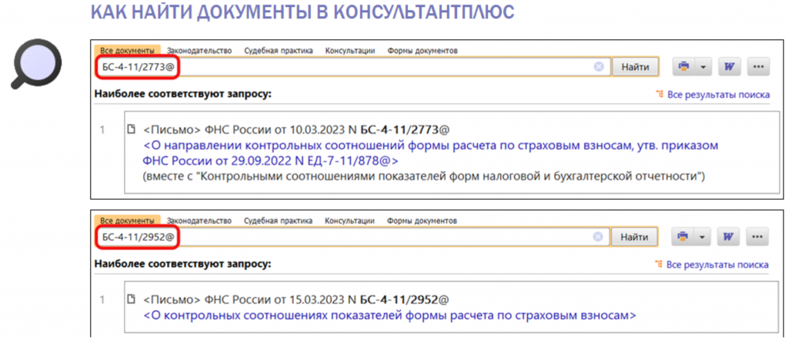This screenshot has width=788, height=339.
Task: Select the 'Все документы' tab in the lower panel
Action: point(127,221)
